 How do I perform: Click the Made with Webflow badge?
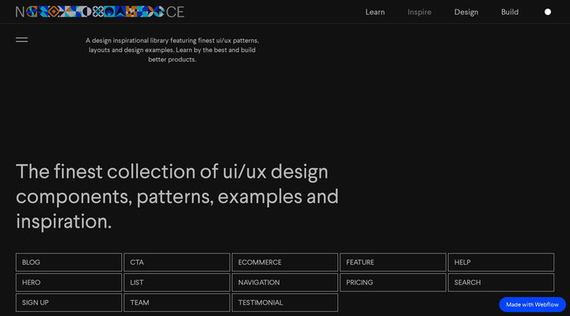coord(533,304)
